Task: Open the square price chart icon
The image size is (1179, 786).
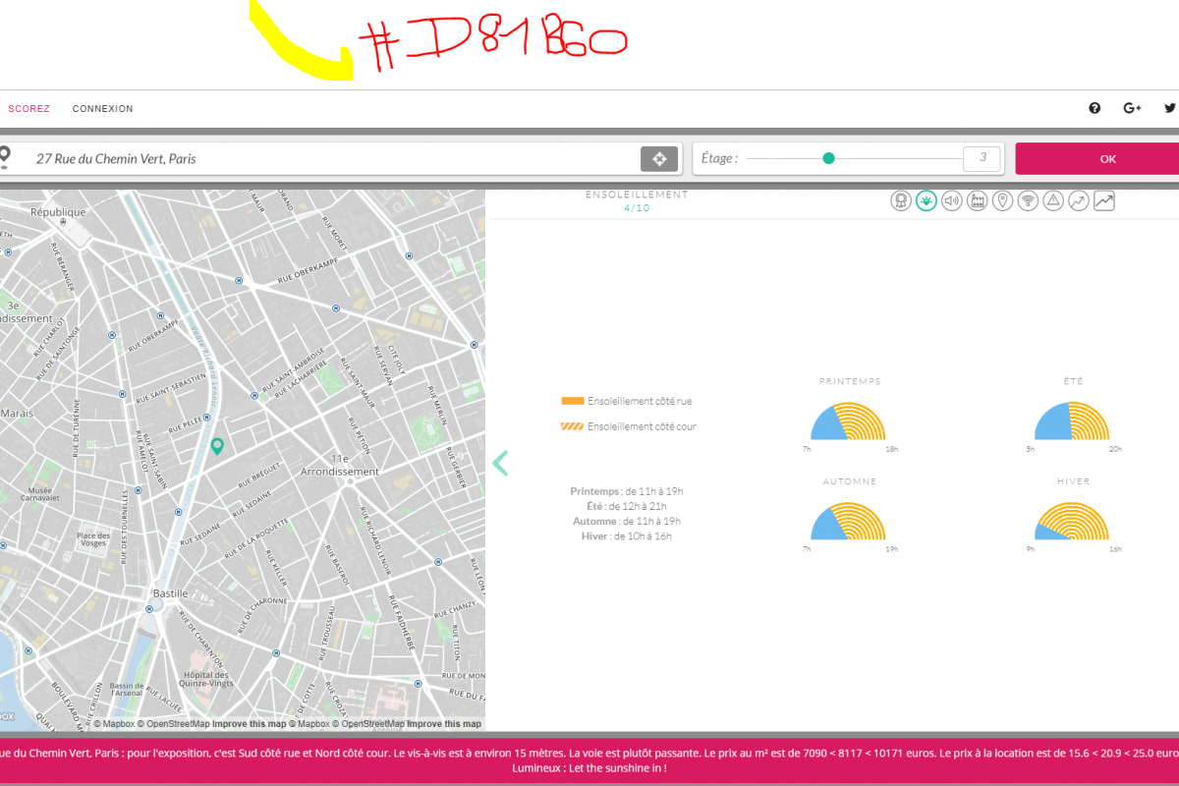Action: [1104, 201]
